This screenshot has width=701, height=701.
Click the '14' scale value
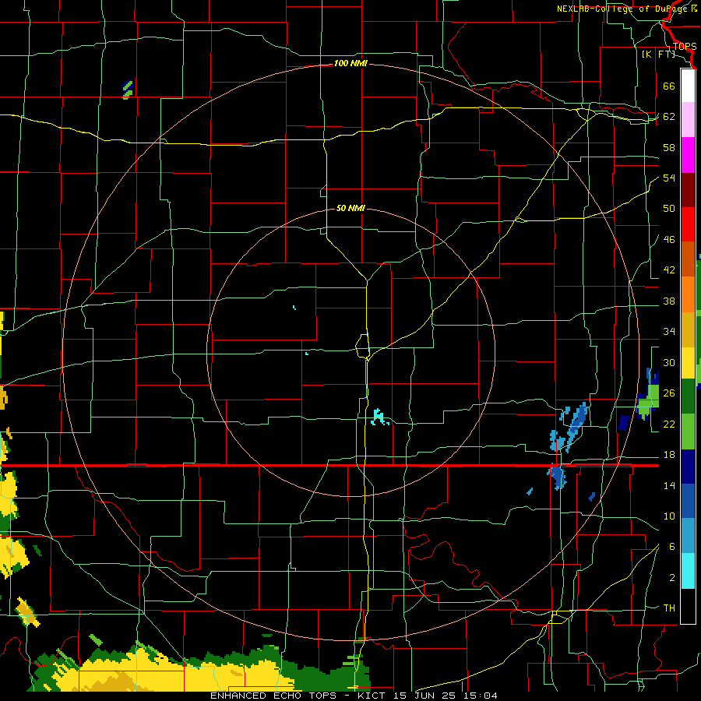669,485
